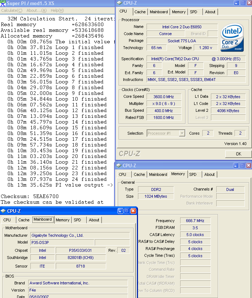Click the RAS# Precharge value 4 clocks
The height and width of the screenshot is (298, 252).
[195, 249]
